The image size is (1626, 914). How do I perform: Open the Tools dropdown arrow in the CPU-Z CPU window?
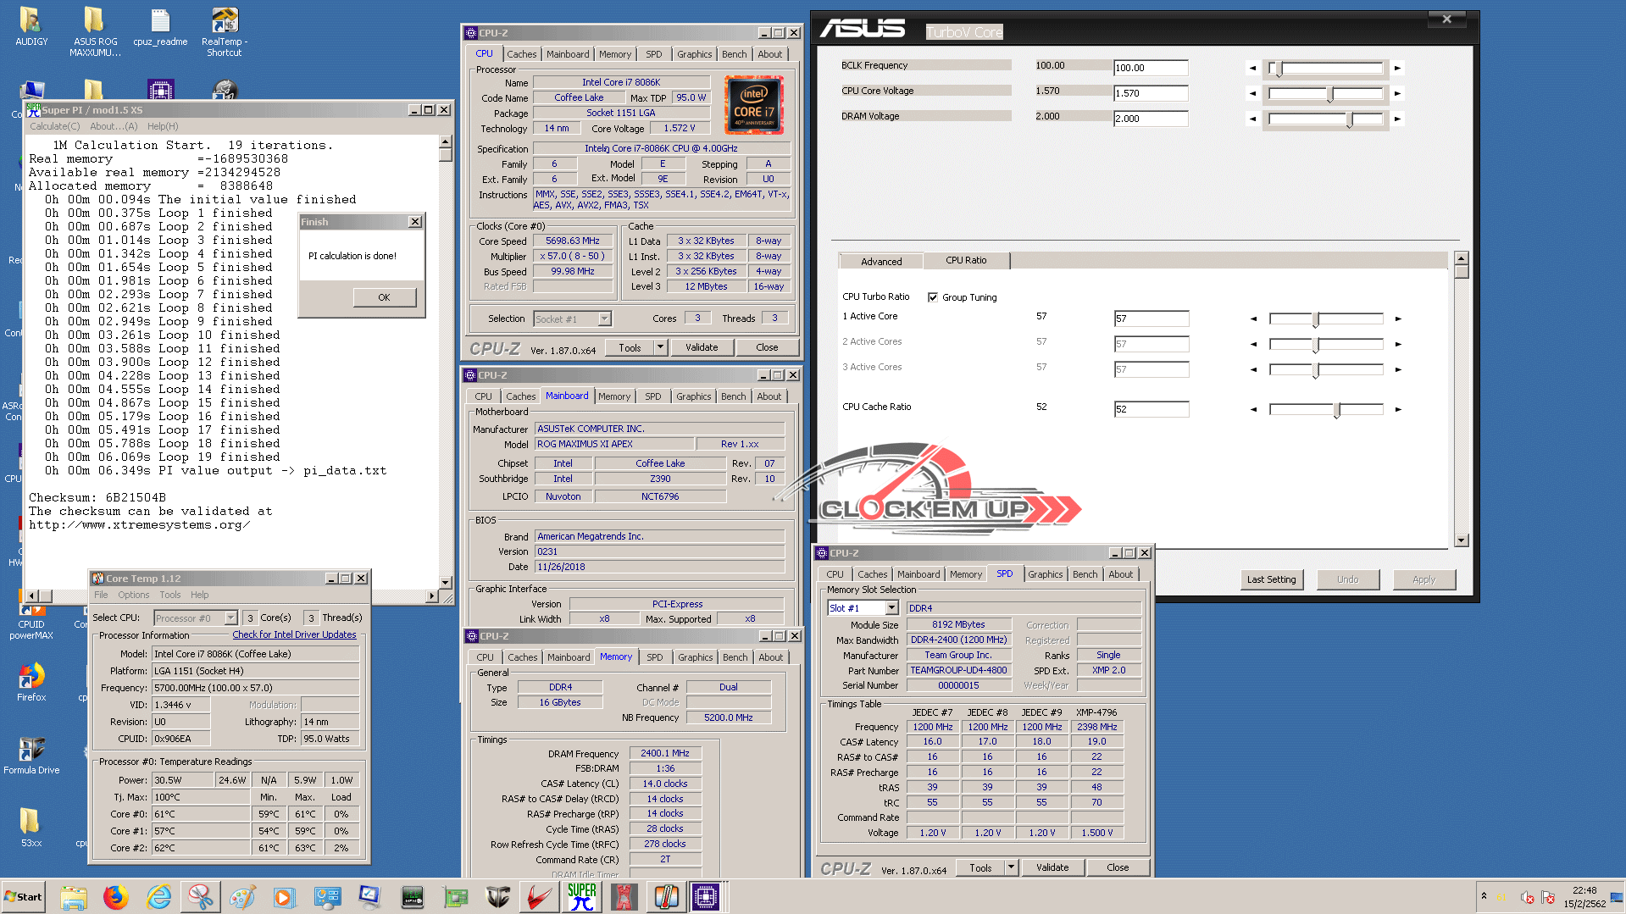(x=660, y=347)
